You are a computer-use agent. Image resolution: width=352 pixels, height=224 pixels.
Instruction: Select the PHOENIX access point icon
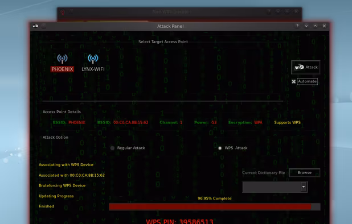pyautogui.click(x=62, y=59)
